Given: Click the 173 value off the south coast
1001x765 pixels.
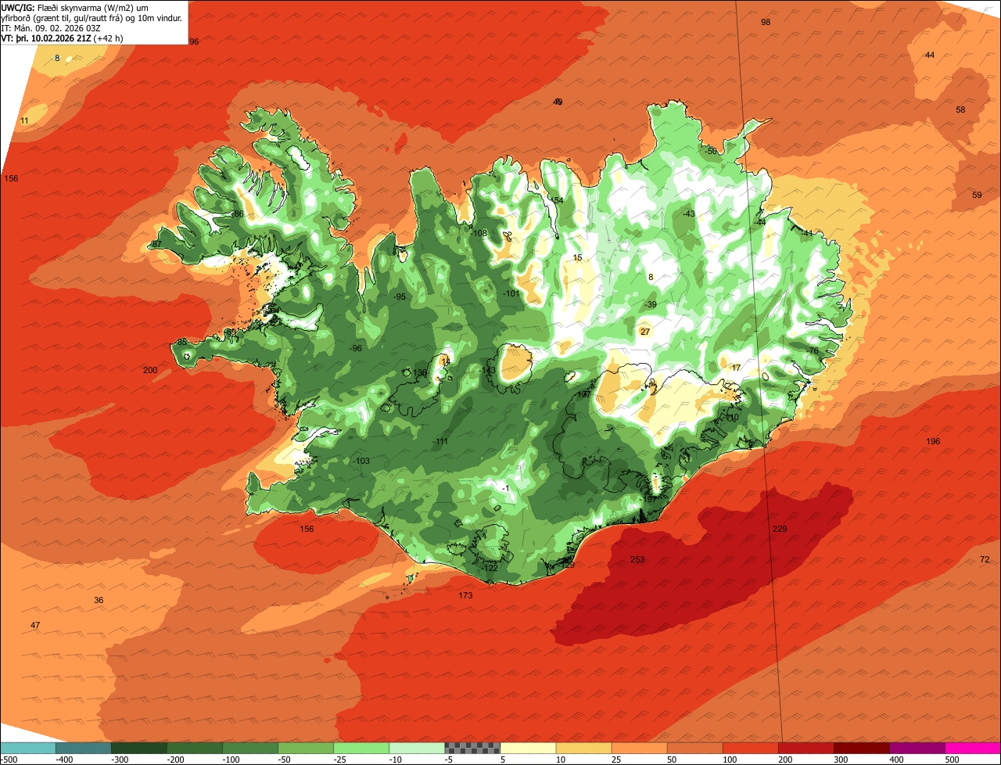Looking at the screenshot, I should (465, 596).
